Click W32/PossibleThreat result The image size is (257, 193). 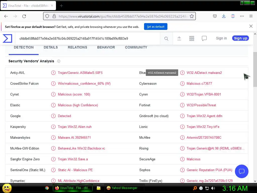tap(201, 105)
